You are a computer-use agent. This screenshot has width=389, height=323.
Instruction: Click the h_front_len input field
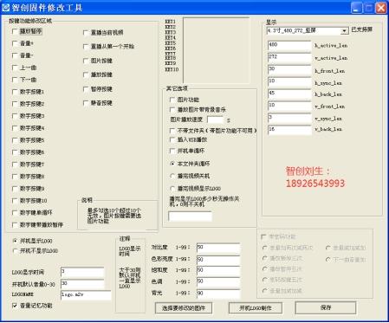(x=289, y=70)
